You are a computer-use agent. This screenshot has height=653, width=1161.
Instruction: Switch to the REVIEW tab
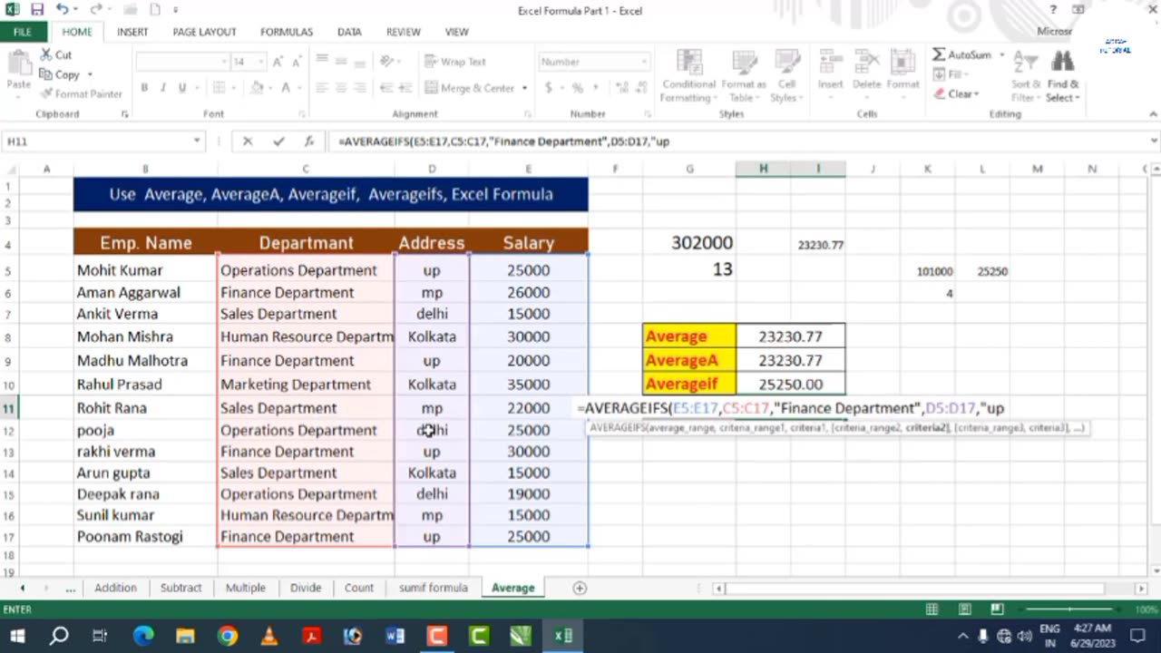click(x=403, y=32)
